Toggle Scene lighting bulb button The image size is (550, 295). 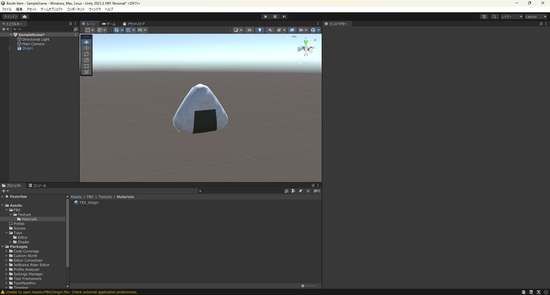[259, 30]
